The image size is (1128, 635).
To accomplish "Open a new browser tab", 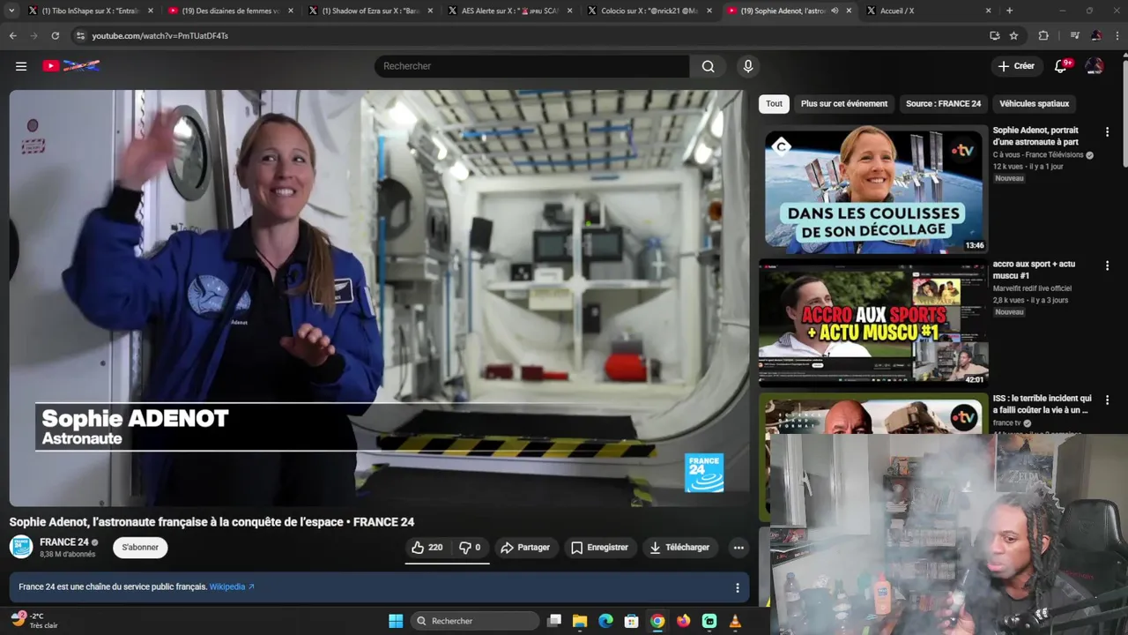I will [x=1009, y=11].
